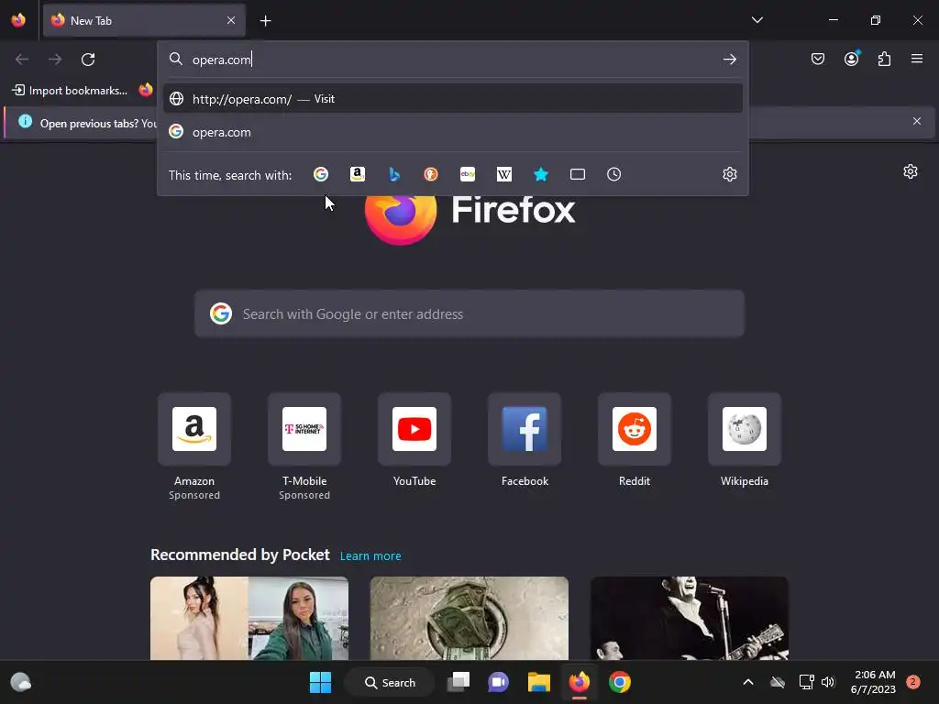Go back one page
The width and height of the screenshot is (939, 704).
(22, 60)
